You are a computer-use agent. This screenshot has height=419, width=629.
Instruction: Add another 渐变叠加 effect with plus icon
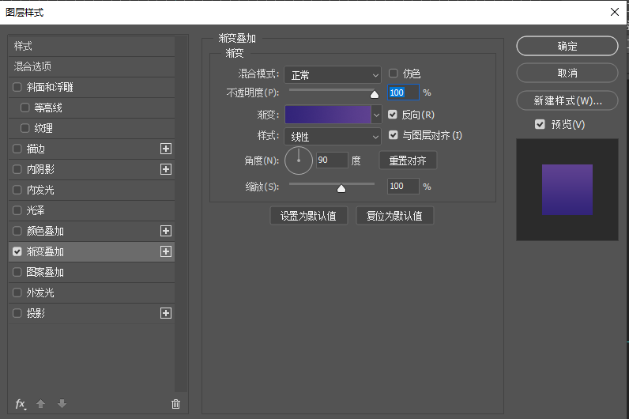pyautogui.click(x=166, y=251)
